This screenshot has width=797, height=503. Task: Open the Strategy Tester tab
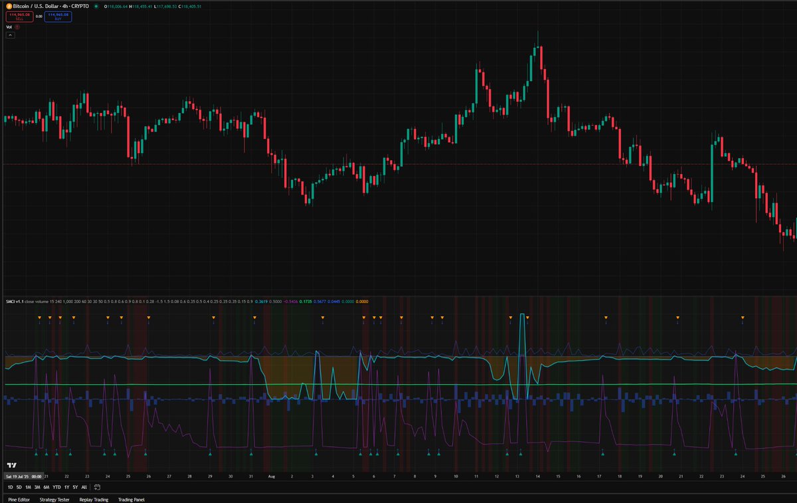pyautogui.click(x=54, y=499)
